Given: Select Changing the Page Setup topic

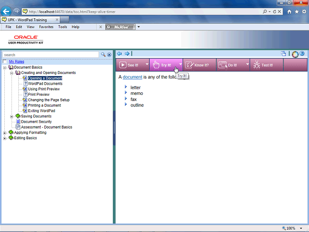Looking at the screenshot, I should 49,100.
